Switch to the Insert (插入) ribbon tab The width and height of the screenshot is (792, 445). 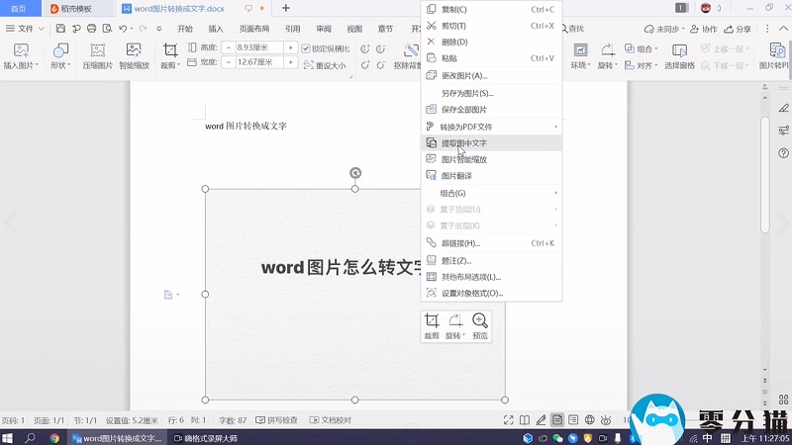(x=216, y=29)
